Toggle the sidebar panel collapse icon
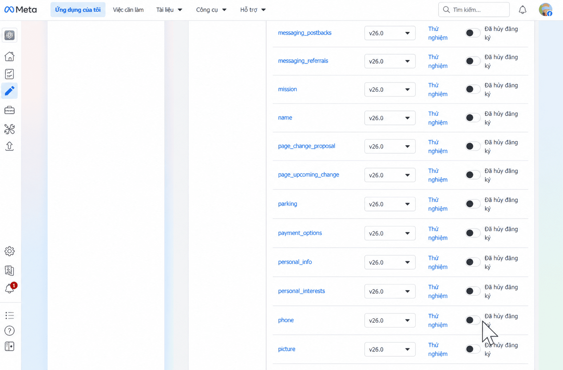 (9, 346)
